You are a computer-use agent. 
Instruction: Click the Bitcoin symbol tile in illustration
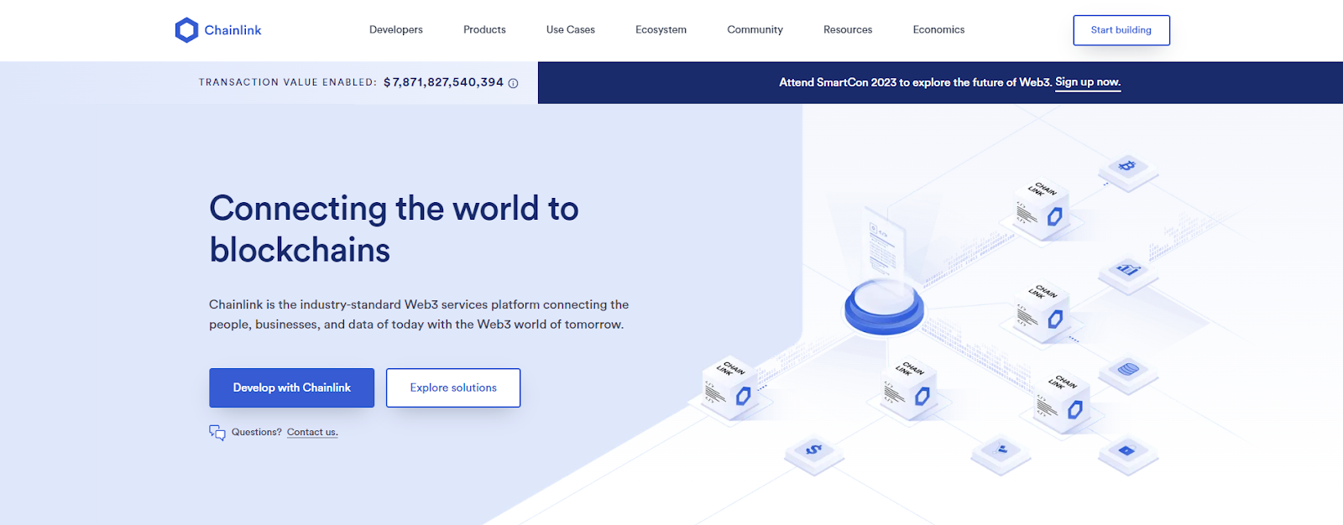coord(1127,167)
